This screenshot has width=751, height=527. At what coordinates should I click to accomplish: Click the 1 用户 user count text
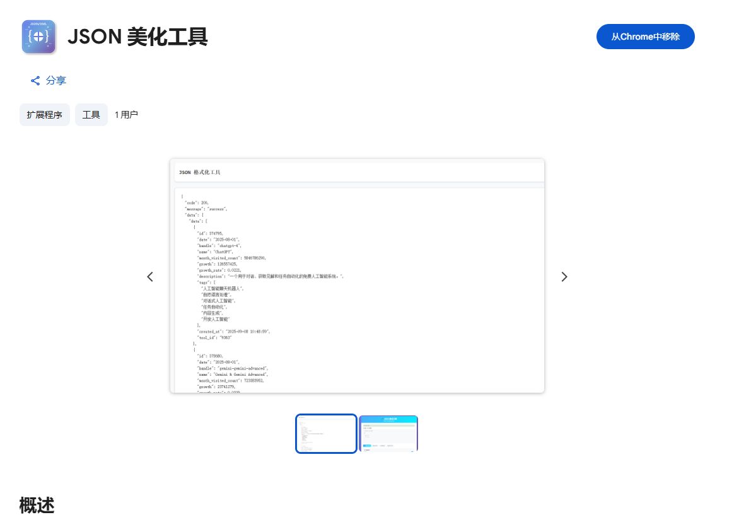click(x=127, y=114)
